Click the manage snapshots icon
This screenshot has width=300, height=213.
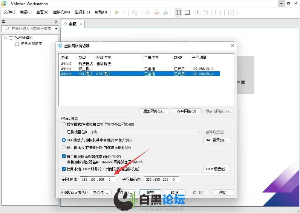pos(166,12)
